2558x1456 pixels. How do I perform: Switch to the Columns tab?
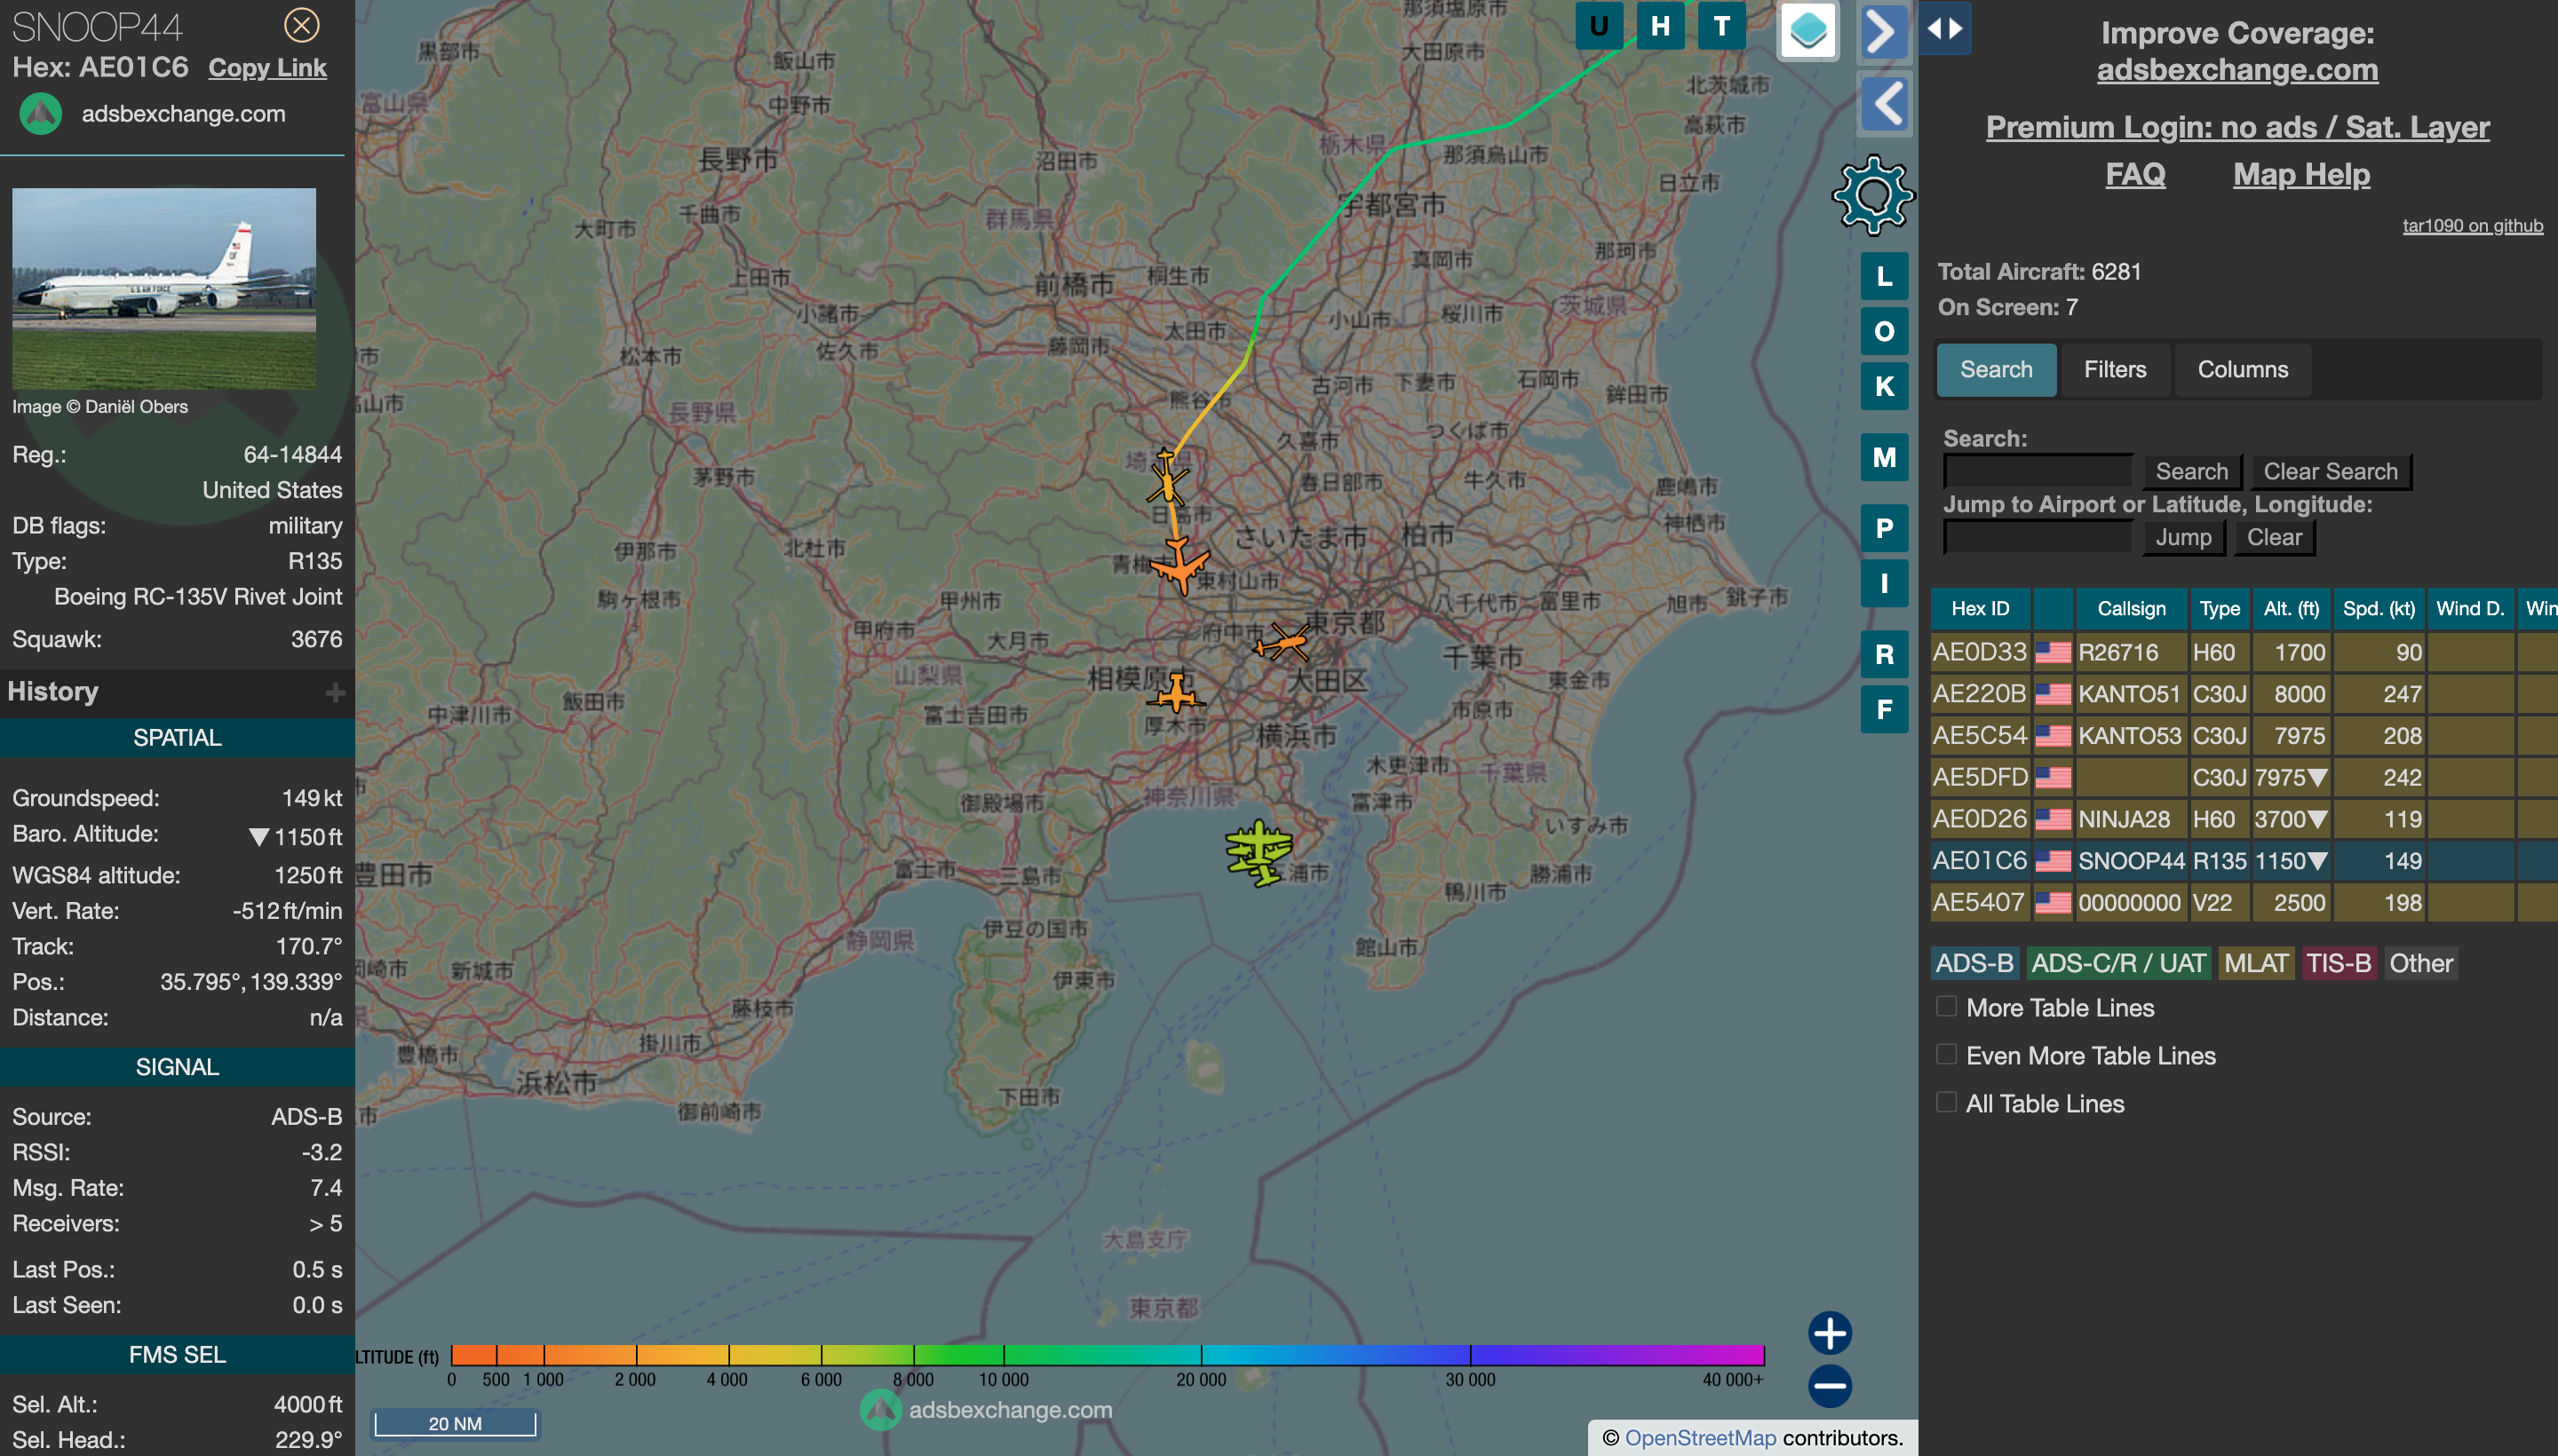point(2242,370)
